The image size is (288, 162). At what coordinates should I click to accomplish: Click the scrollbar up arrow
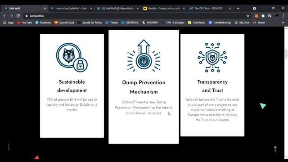(286, 28)
